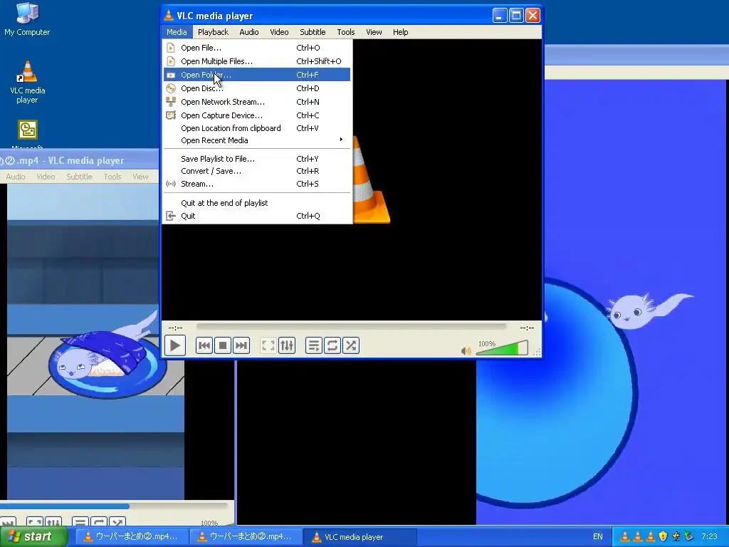Click the remaining time label on right

(x=527, y=328)
